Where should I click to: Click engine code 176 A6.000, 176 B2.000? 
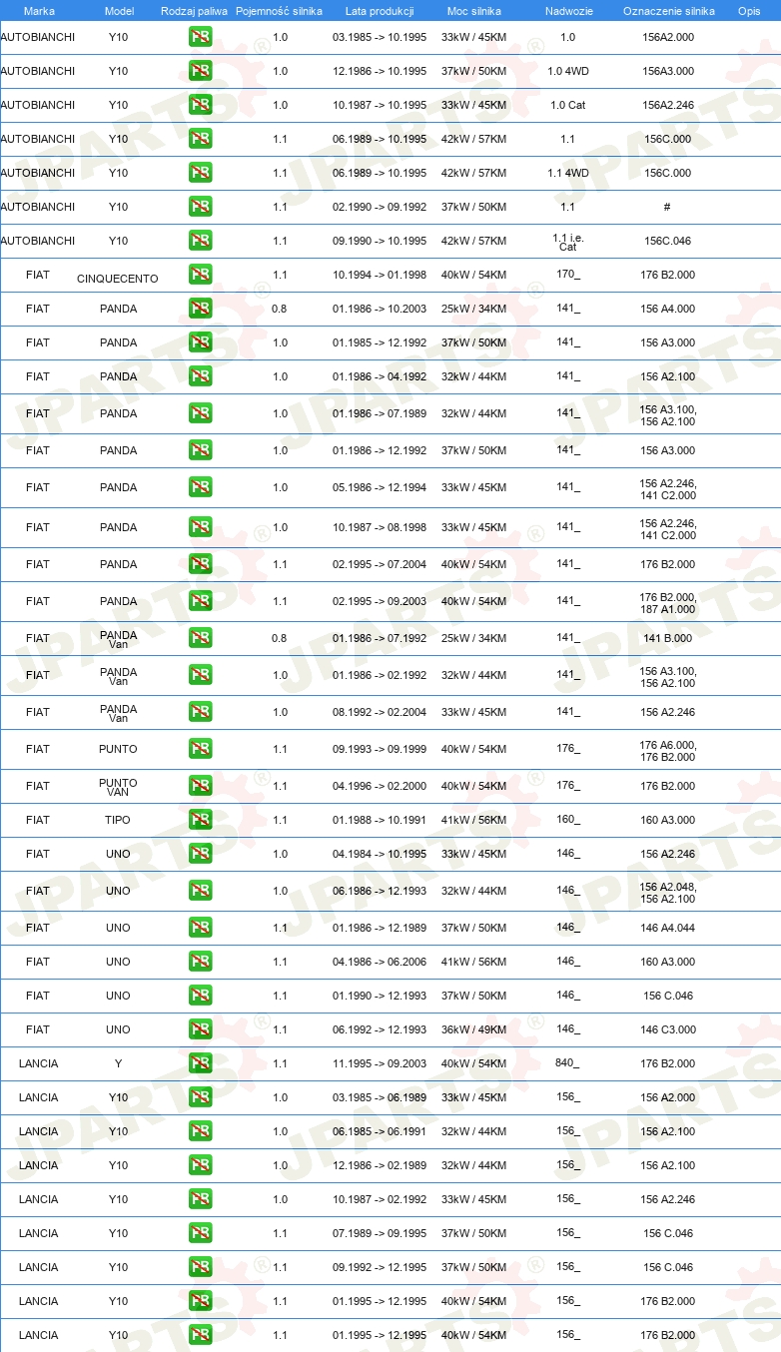pos(668,750)
